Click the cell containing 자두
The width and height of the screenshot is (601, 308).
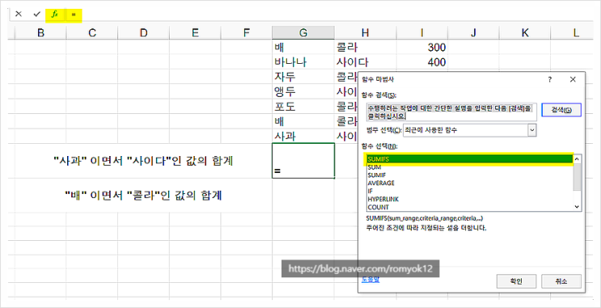click(x=303, y=77)
